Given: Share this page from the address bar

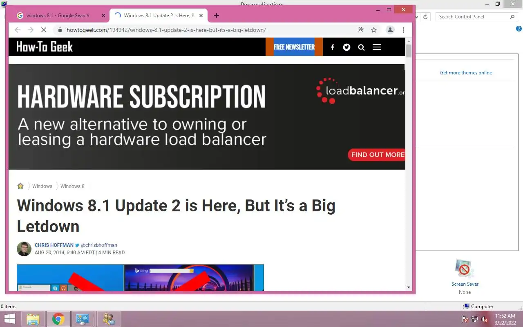Looking at the screenshot, I should pos(360,30).
